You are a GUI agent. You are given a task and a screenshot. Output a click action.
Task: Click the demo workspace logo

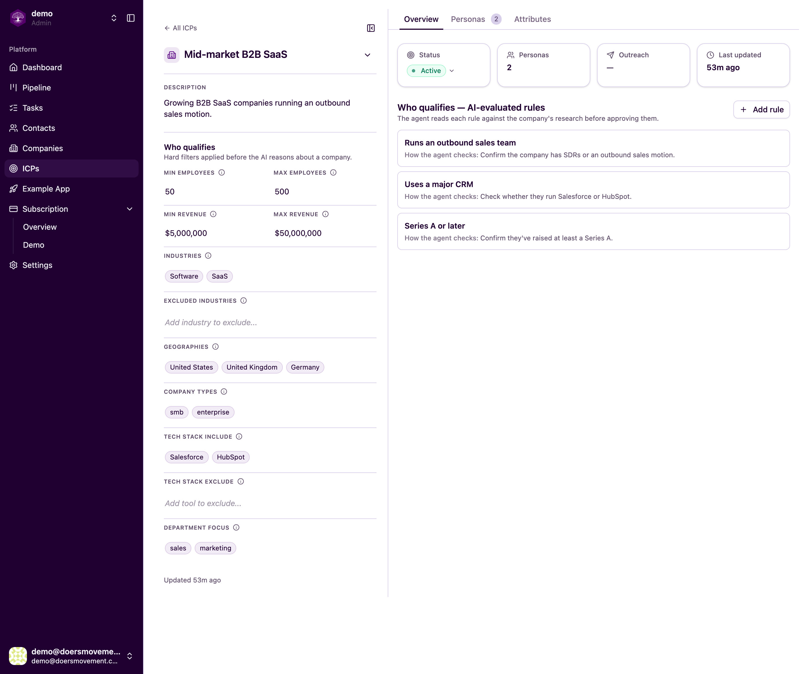18,18
